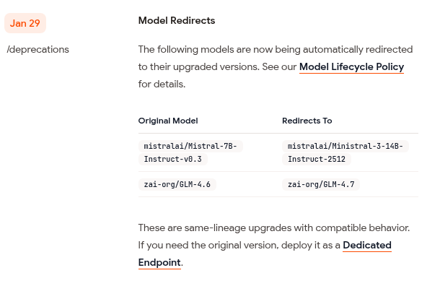Select the zai-org/GLM-4.7 code chip

(x=321, y=184)
